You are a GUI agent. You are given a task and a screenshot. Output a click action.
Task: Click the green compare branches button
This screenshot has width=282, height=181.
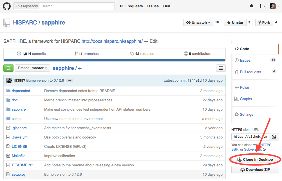[x=8, y=68]
